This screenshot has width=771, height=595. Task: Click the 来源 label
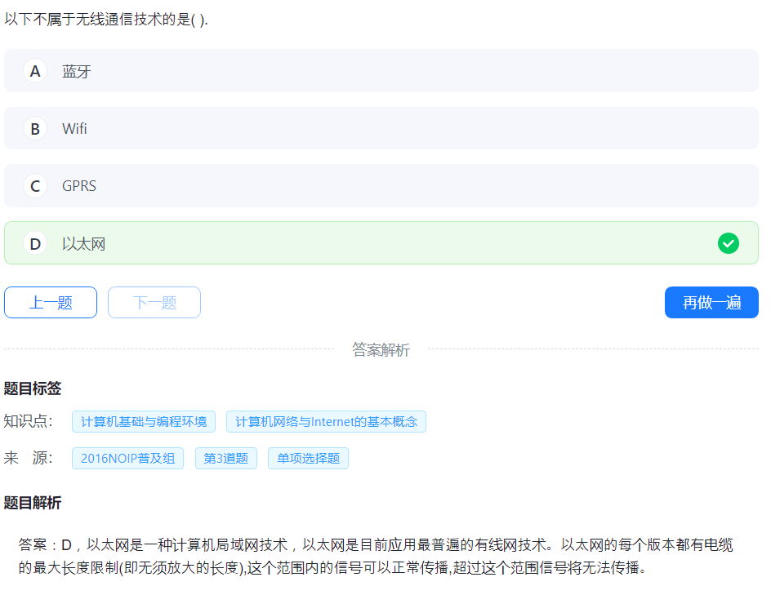(28, 458)
